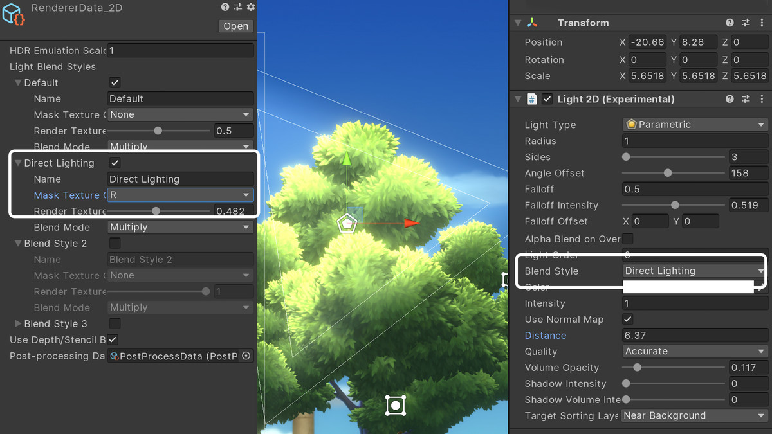Viewport: 772px width, 434px height.
Task: Disable the Light 2D component checkbox
Action: point(547,99)
